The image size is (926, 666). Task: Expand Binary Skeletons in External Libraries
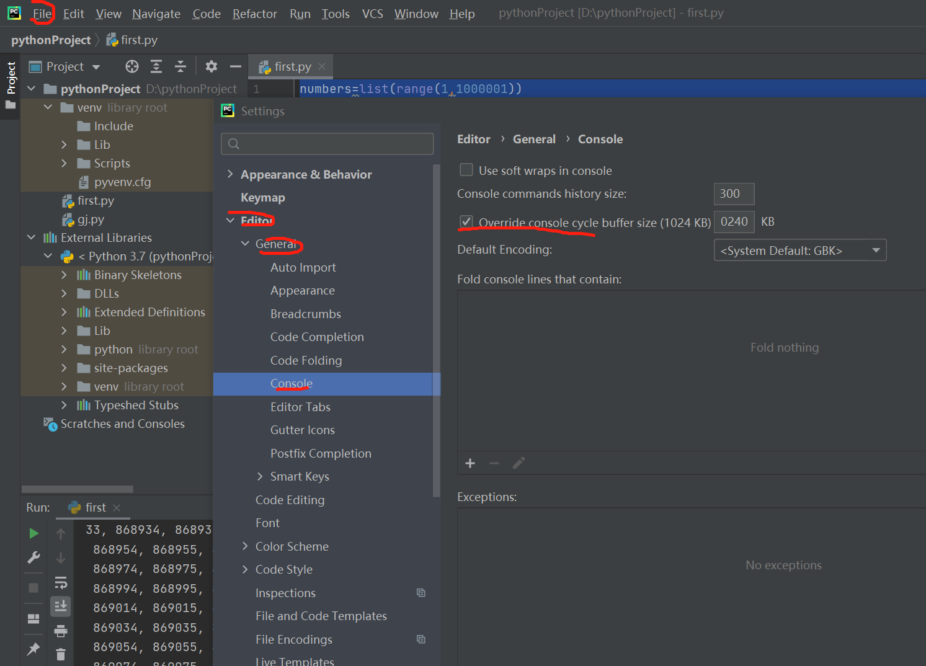[64, 275]
